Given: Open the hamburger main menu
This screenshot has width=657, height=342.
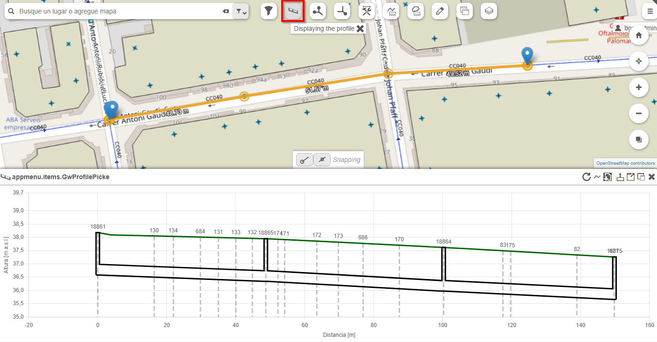Looking at the screenshot, I should pyautogui.click(x=650, y=11).
